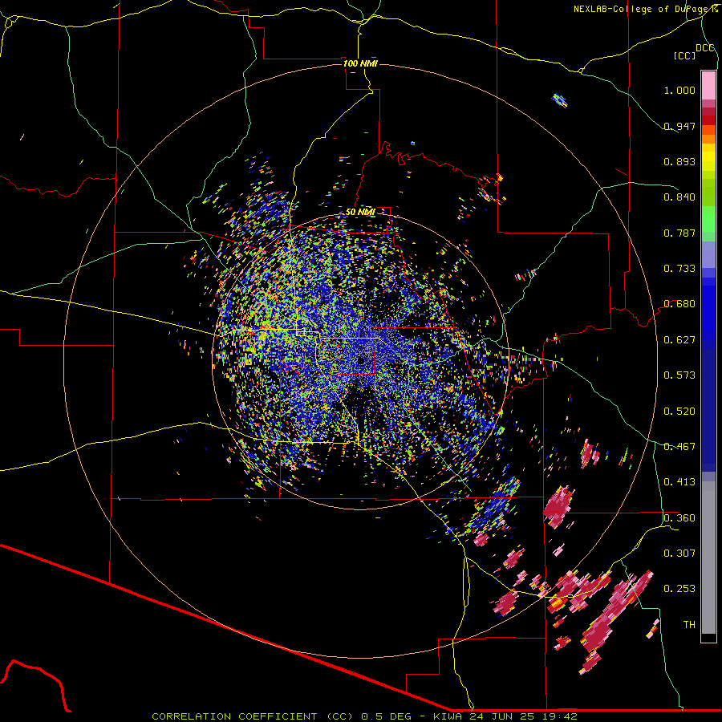Screen dimensions: 722x722
Task: Pick the 0.680 scale value
Action: [679, 304]
